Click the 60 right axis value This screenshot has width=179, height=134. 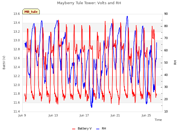166,50
